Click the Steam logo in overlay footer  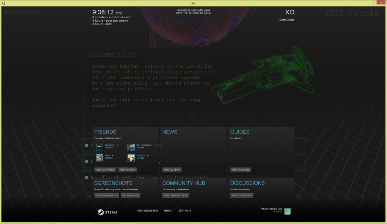click(107, 212)
